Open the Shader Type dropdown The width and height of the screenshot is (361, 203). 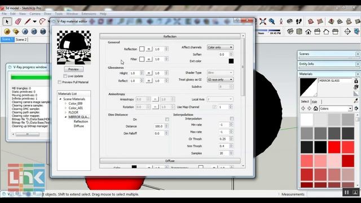pos(220,73)
